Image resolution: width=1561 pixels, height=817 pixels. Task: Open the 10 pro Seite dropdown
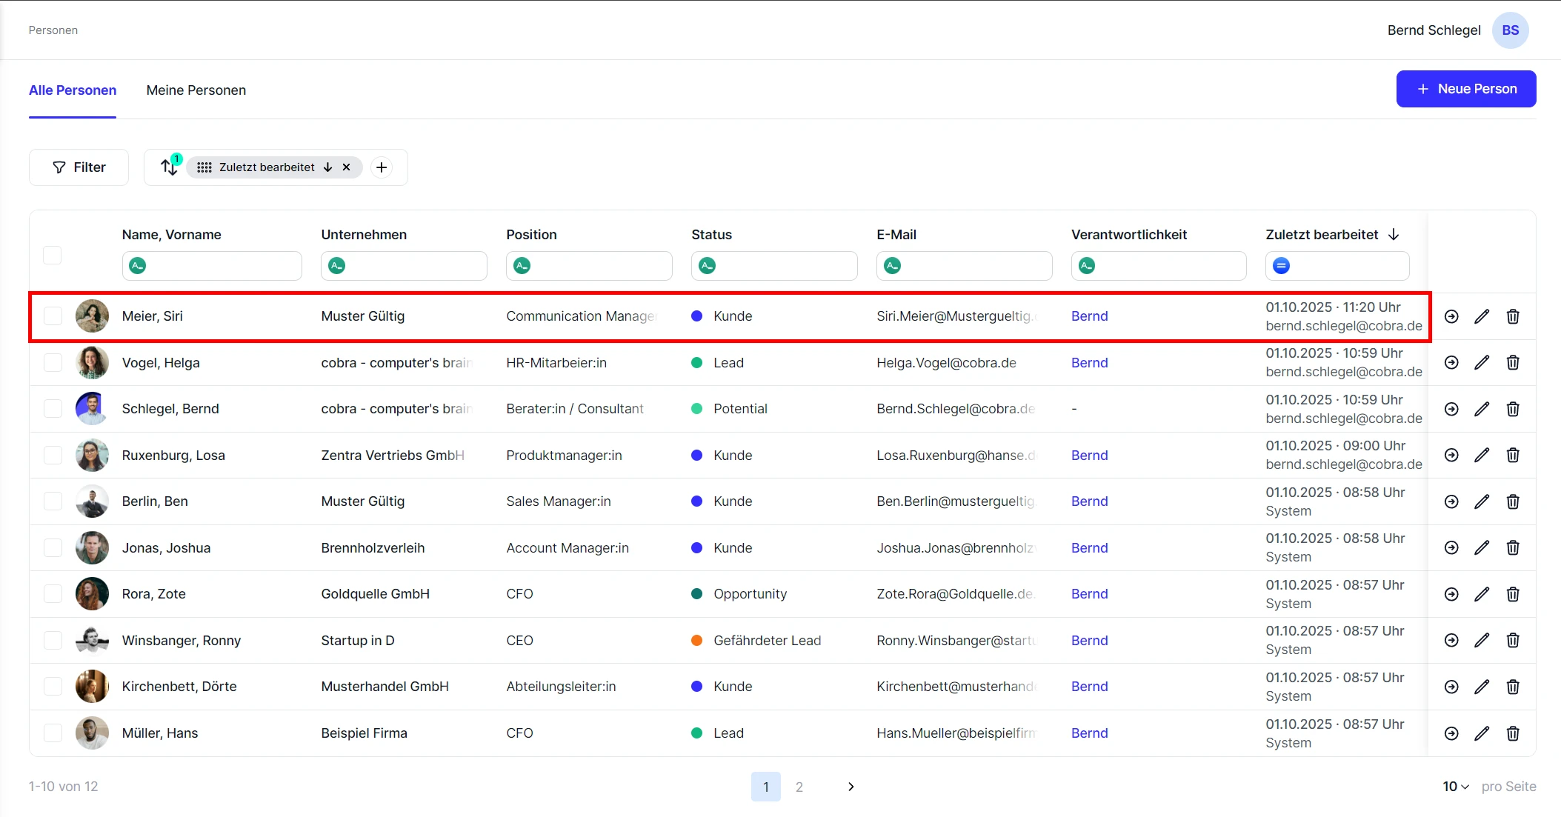pos(1455,787)
